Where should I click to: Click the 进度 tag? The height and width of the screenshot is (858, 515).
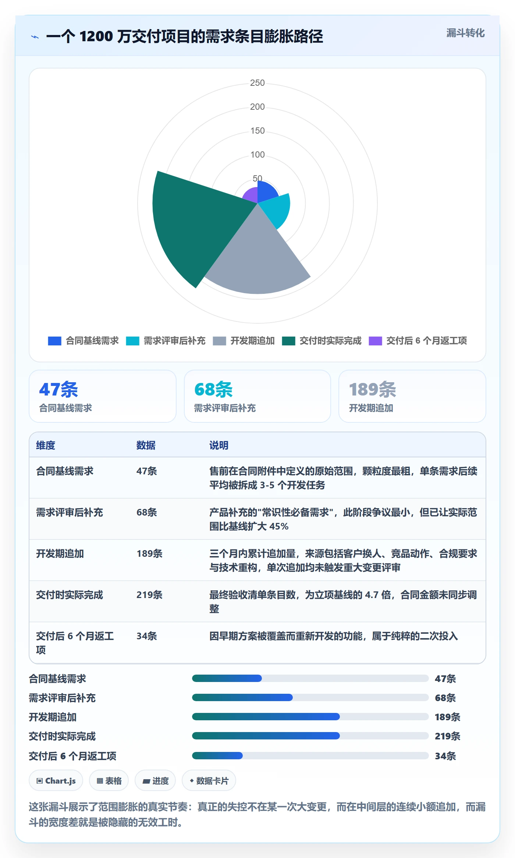[x=155, y=781]
